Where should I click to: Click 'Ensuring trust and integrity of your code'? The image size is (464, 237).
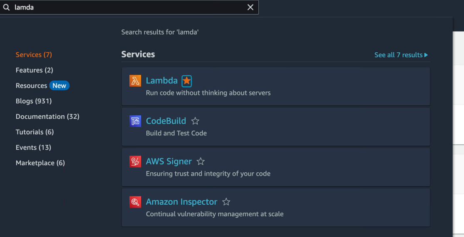coord(208,174)
